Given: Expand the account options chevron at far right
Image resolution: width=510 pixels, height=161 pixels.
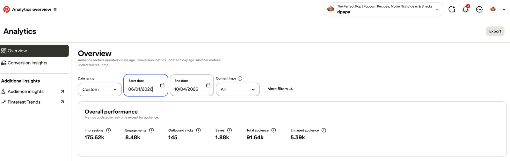Looking at the screenshot, I should tap(504, 10).
